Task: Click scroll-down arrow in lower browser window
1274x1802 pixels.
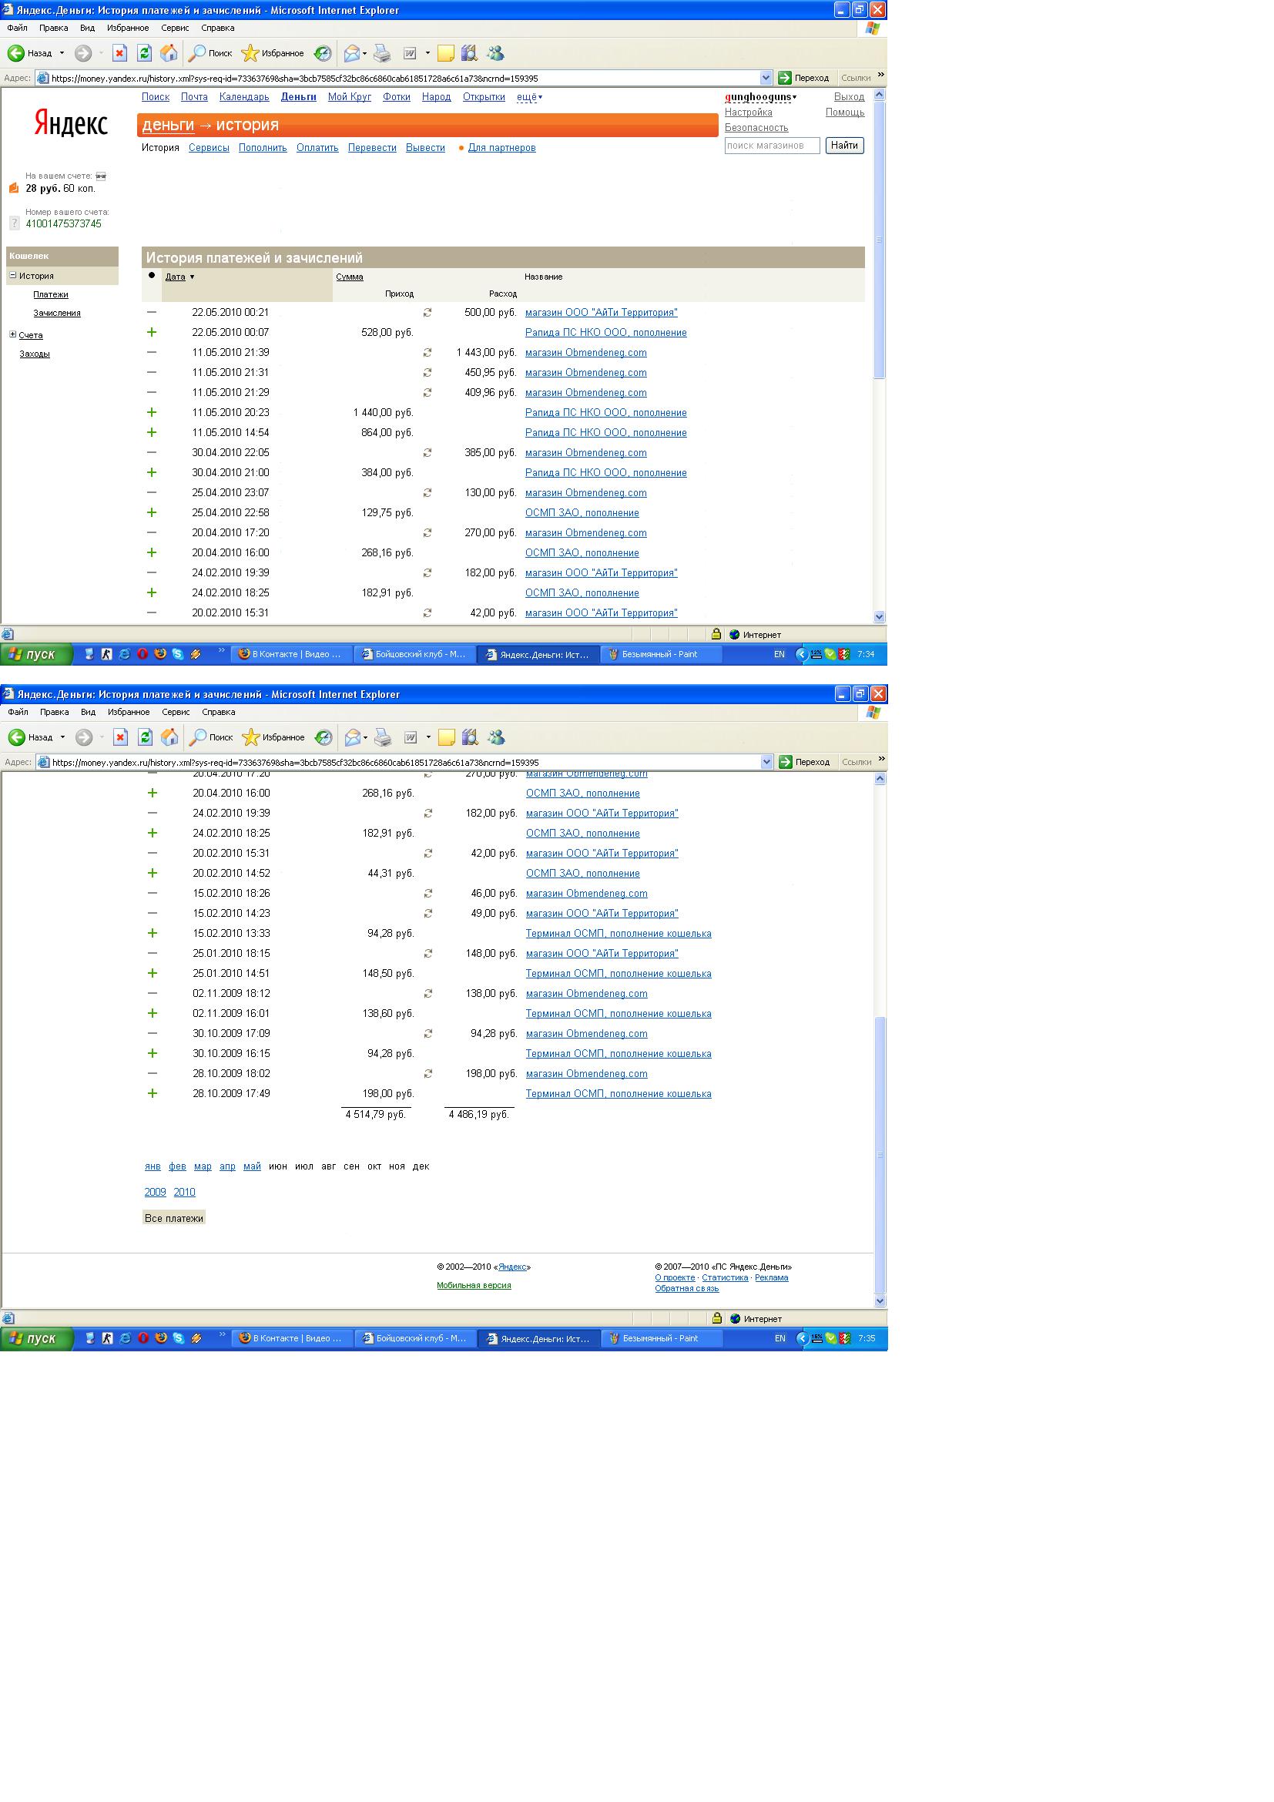Action: point(880,1300)
